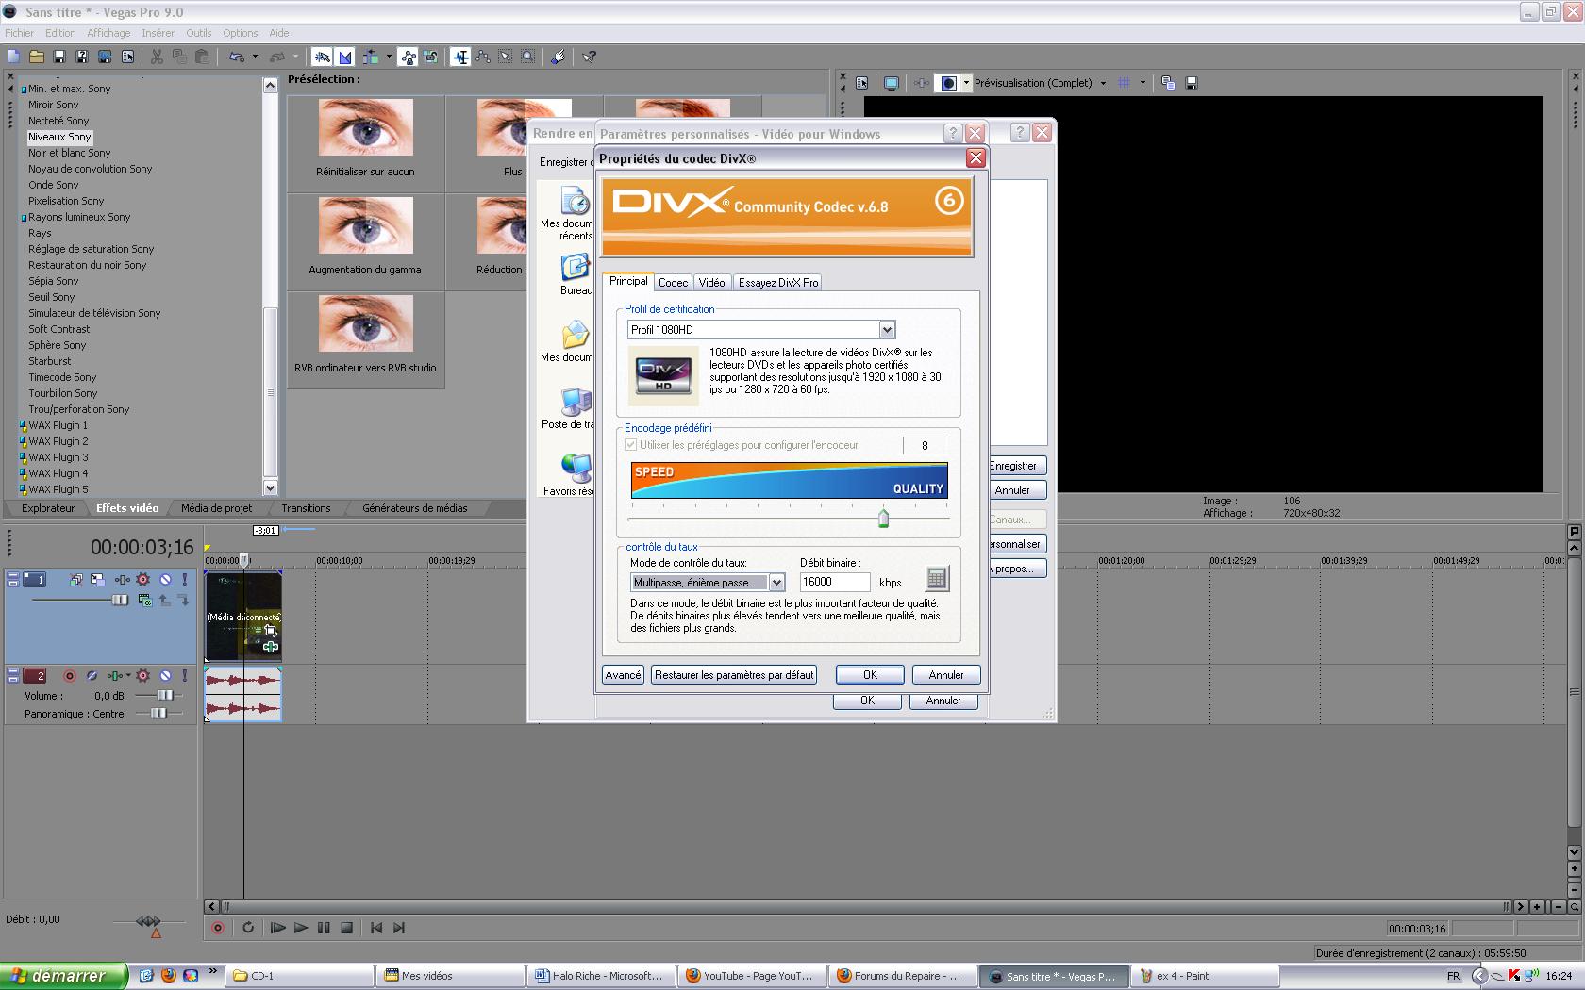Toggle loop playback button

coord(248,928)
